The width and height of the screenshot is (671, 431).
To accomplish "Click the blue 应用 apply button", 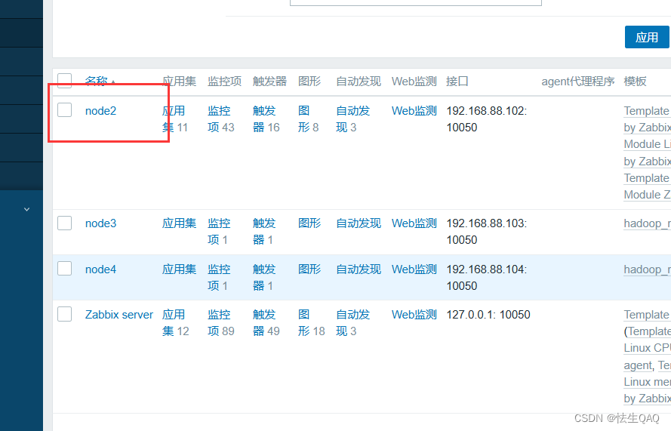I will [x=647, y=37].
